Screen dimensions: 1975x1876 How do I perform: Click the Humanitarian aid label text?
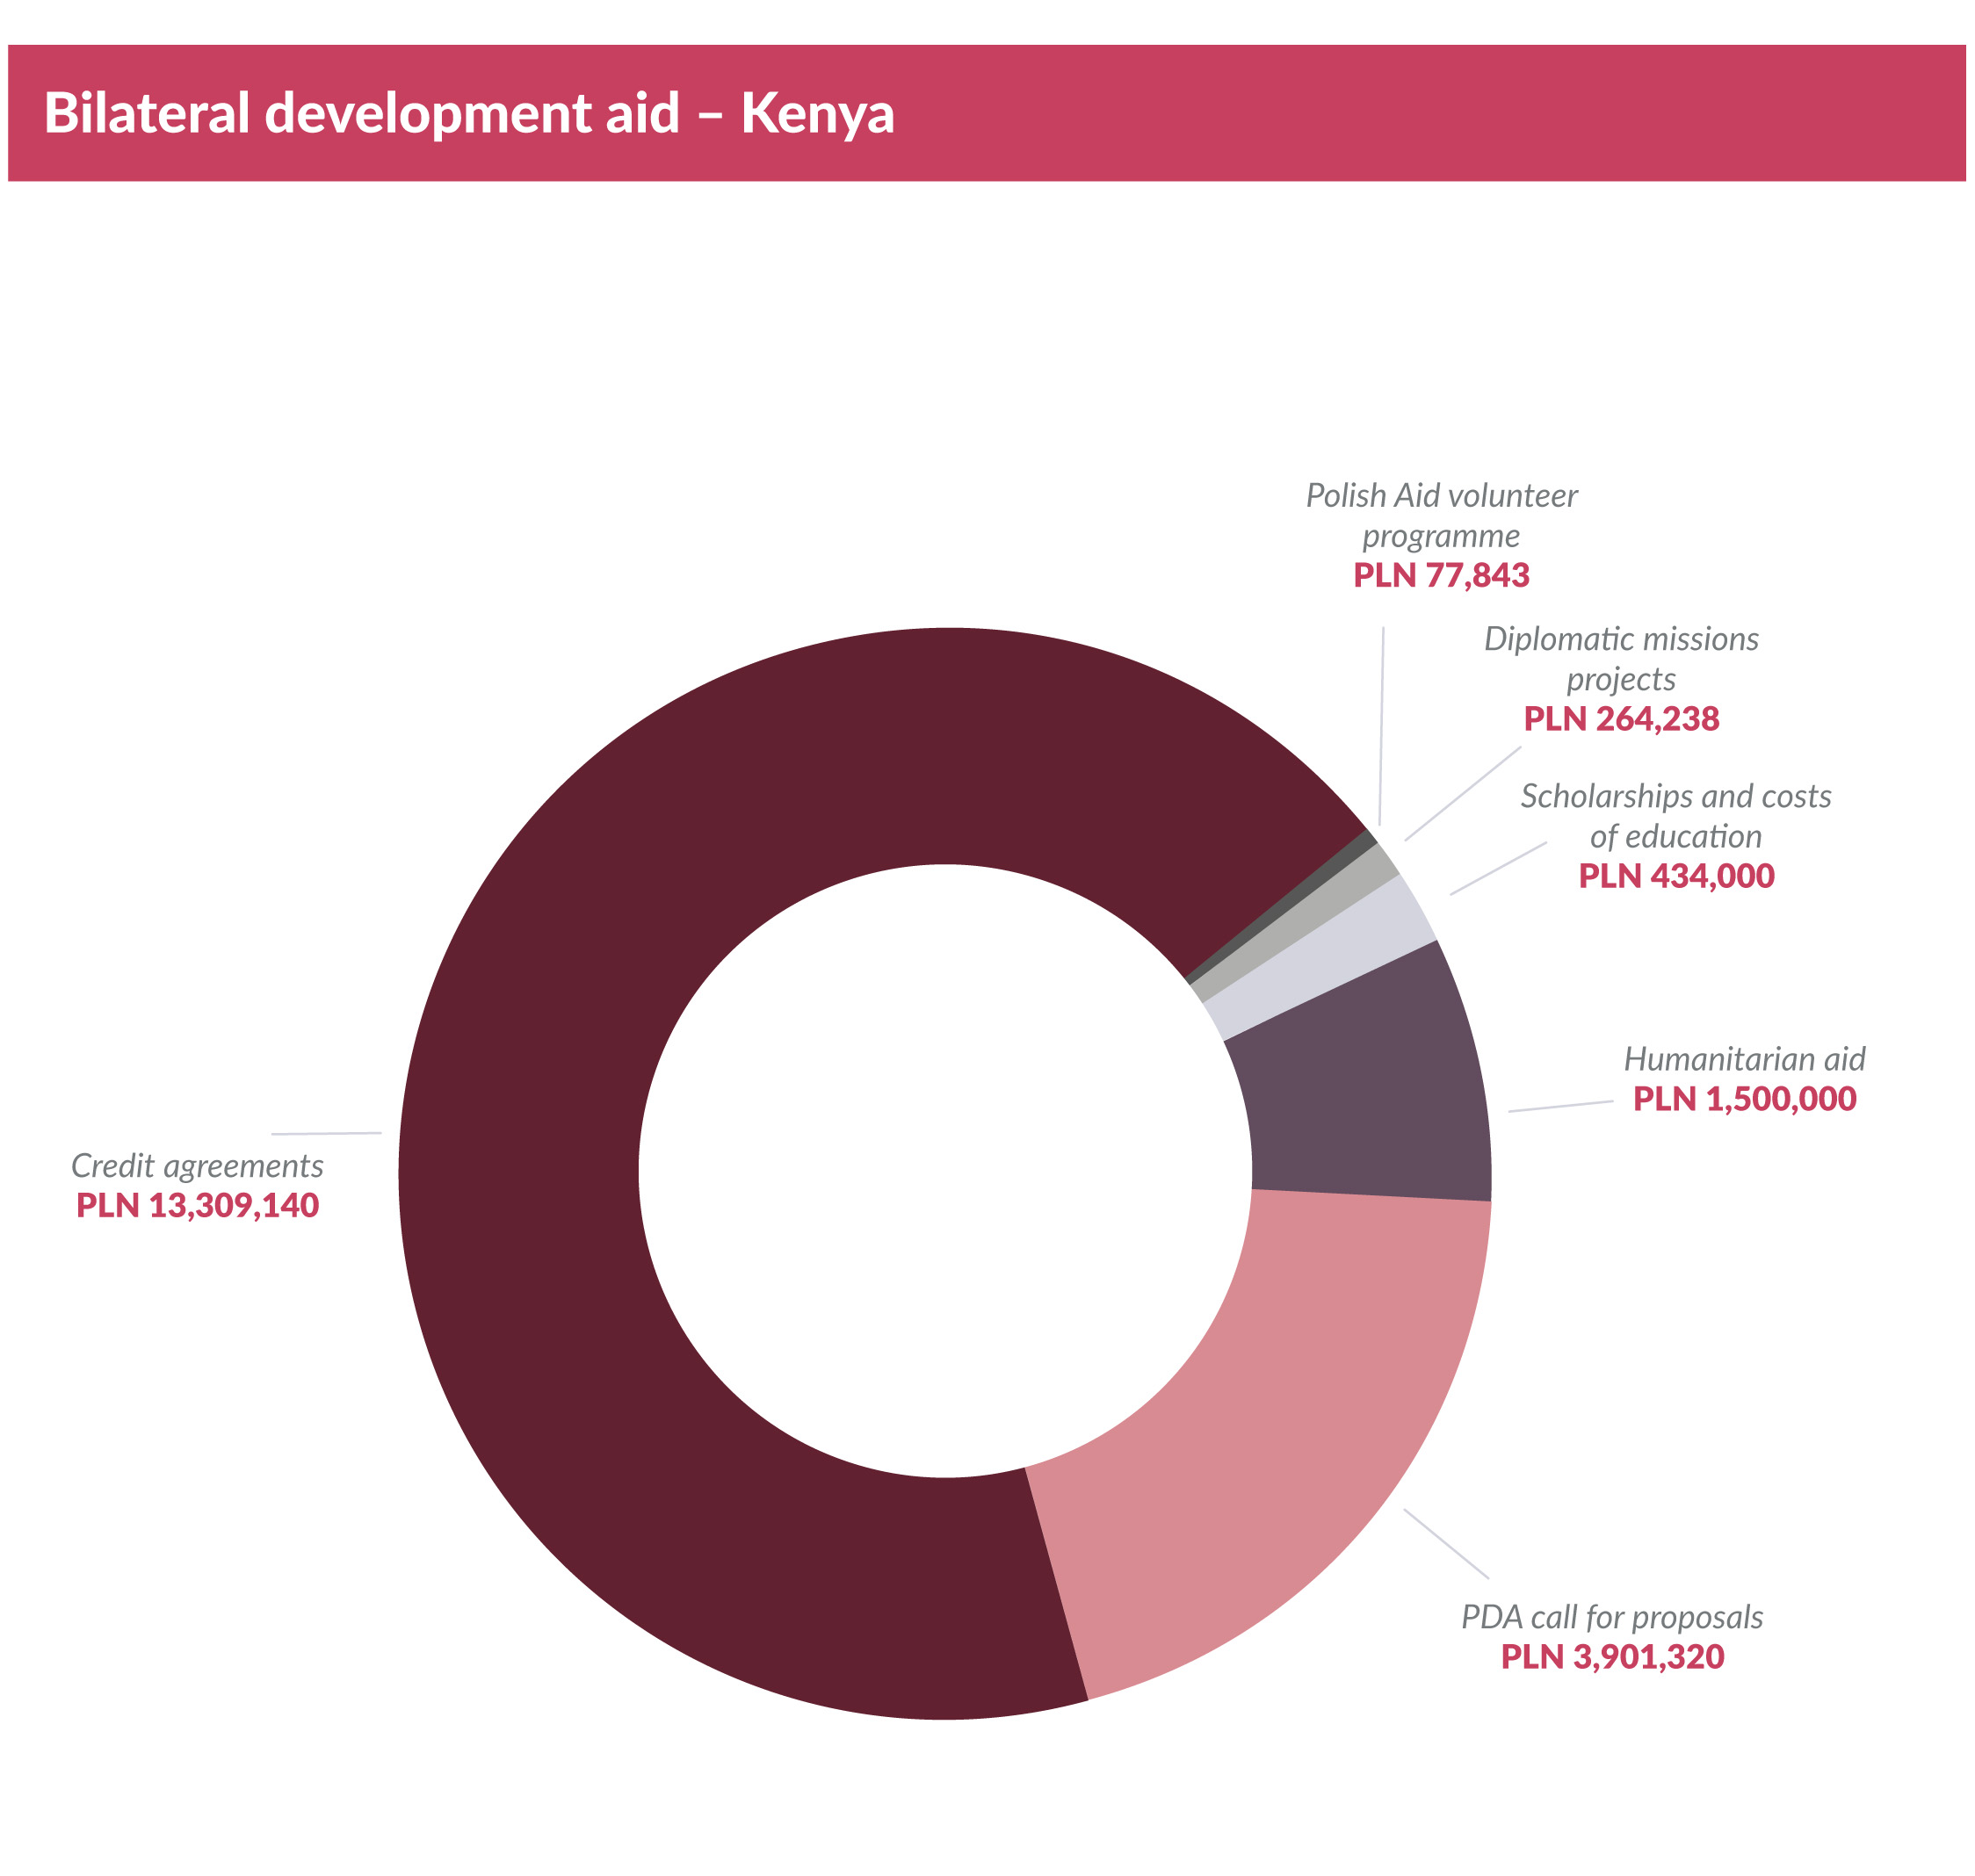(x=1744, y=1059)
